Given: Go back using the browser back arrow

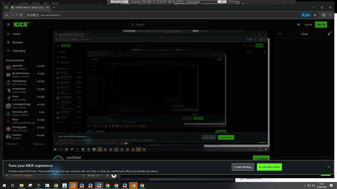Looking at the screenshot, I should point(7,15).
